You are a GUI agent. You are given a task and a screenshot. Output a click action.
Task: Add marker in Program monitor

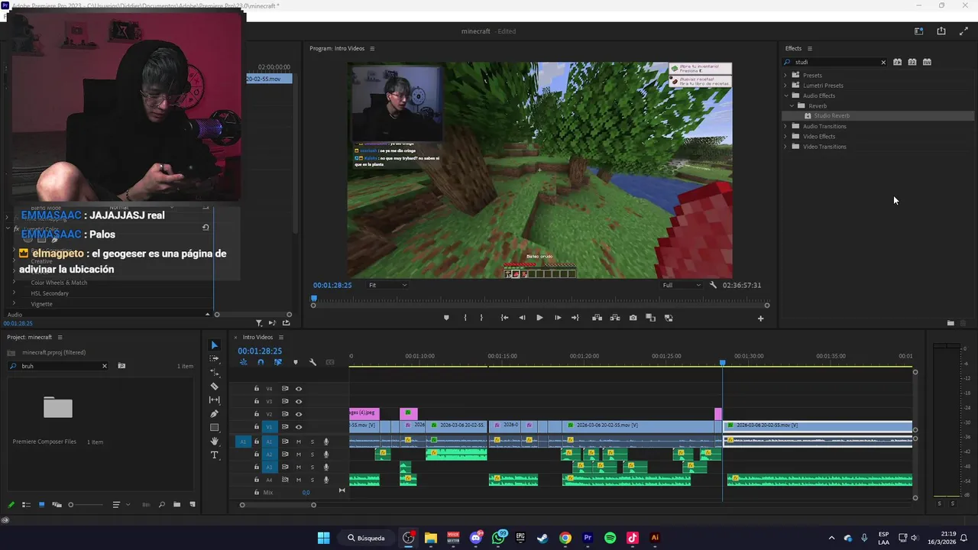tap(446, 318)
